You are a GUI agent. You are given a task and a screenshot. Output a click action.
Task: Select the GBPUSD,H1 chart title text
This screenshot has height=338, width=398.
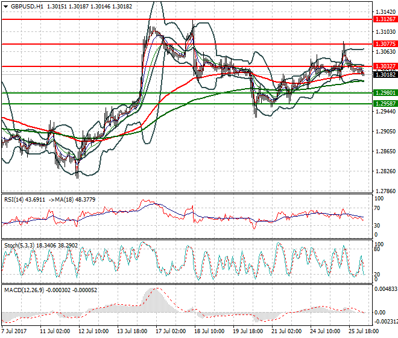pos(27,7)
